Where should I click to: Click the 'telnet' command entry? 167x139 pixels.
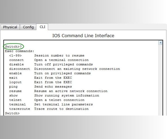coord(15,100)
